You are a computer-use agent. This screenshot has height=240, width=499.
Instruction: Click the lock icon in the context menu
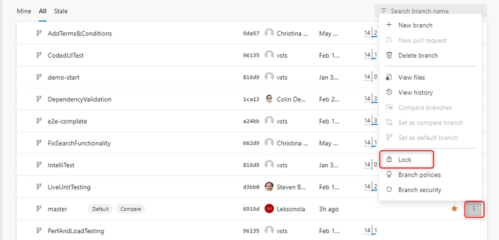(389, 159)
